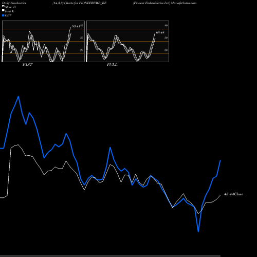Image resolution: width=257 pixels, height=257 pixels.
Task: Click the Slow D legend label text
Action: coord(10,7)
